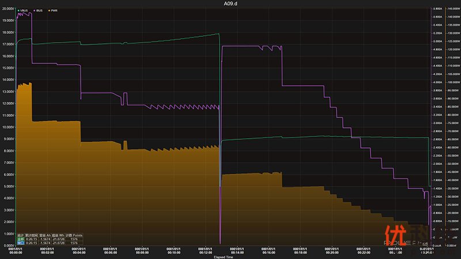
Task: Click the 00:18:00 time axis marker
Action: click(x=300, y=252)
